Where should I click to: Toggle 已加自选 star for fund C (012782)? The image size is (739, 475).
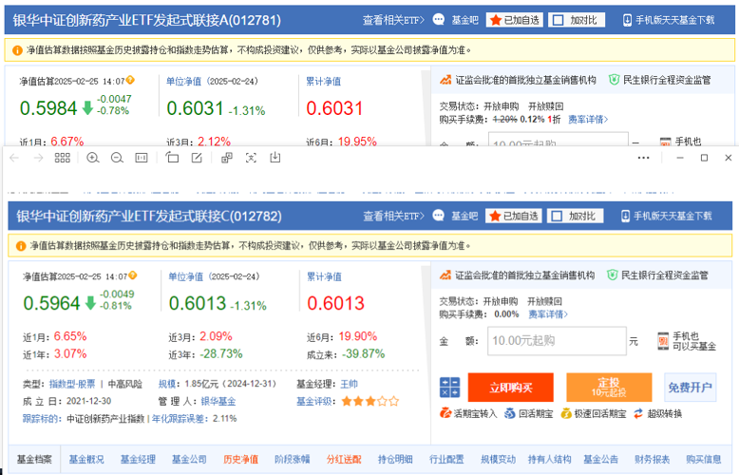(514, 216)
